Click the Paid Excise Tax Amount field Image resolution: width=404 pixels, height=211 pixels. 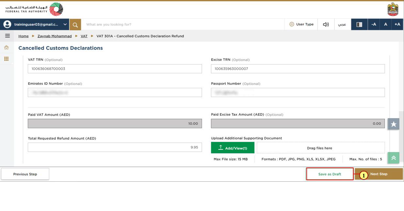[x=298, y=123]
